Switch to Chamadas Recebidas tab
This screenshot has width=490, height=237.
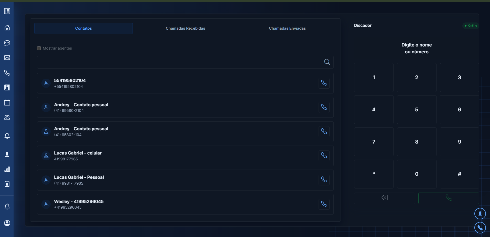(x=185, y=28)
